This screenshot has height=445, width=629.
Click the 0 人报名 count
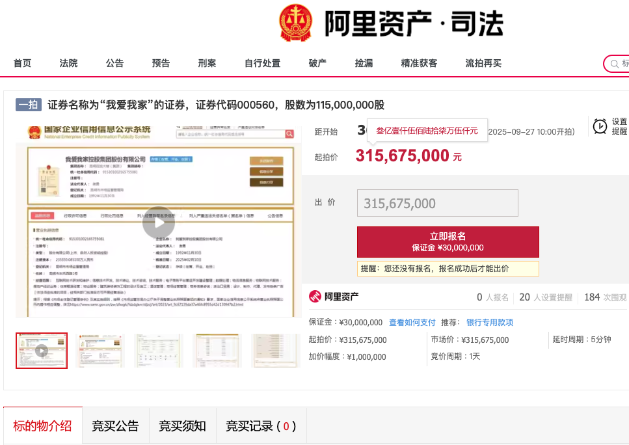pyautogui.click(x=492, y=297)
